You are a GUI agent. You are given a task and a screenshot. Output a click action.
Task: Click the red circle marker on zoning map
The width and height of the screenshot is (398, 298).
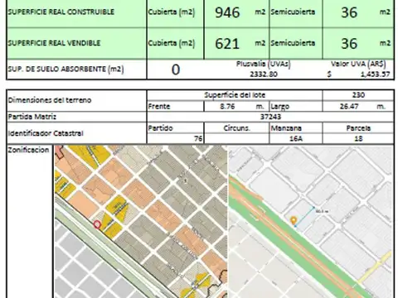(x=97, y=224)
